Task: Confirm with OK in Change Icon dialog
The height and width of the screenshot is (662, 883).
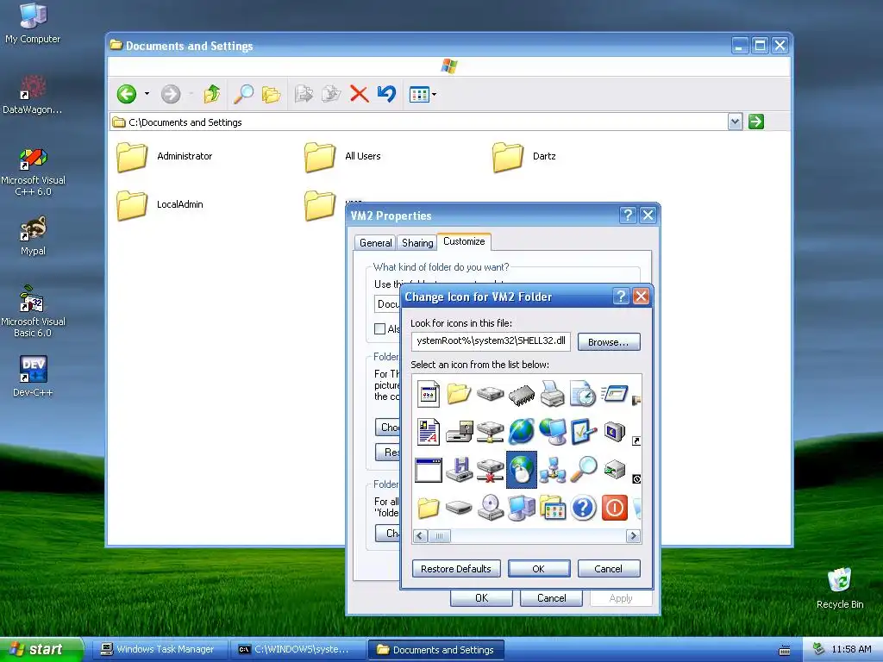Action: [539, 569]
